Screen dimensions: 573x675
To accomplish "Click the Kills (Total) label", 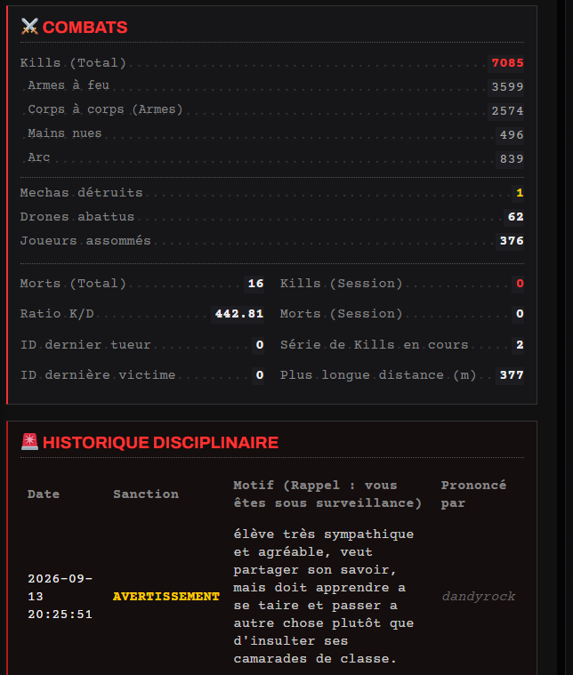I will pyautogui.click(x=73, y=63).
